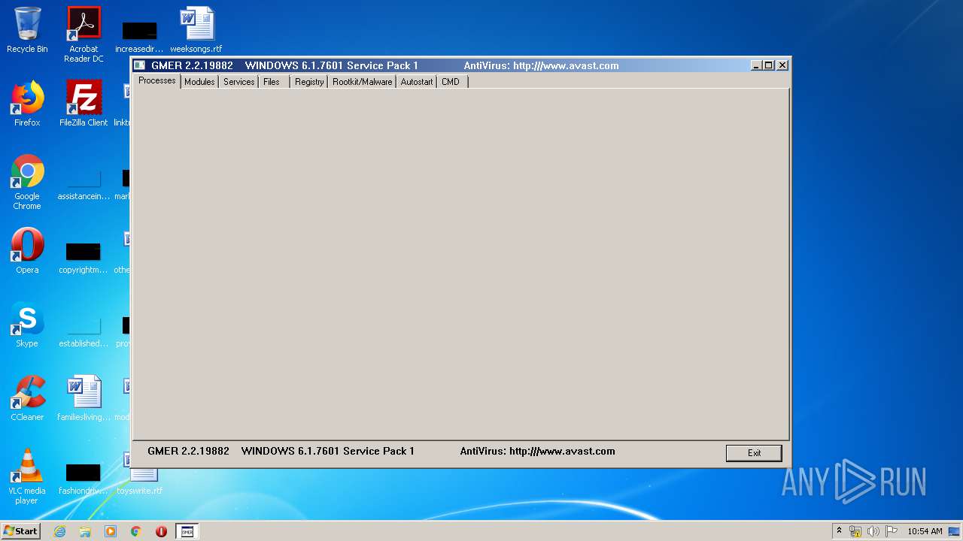Screen dimensions: 963x541
Task: Launch Acrobat Reader DC from desktop
Action: (x=84, y=35)
